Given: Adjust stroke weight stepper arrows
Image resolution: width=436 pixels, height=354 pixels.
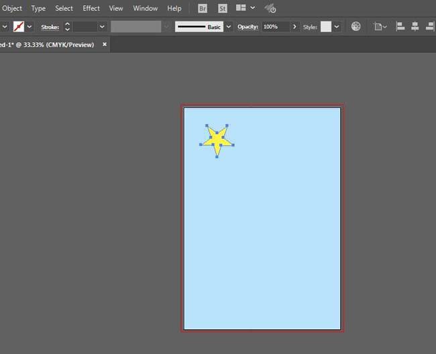Looking at the screenshot, I should (x=67, y=27).
